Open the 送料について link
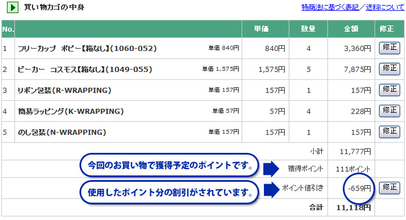 (385, 8)
